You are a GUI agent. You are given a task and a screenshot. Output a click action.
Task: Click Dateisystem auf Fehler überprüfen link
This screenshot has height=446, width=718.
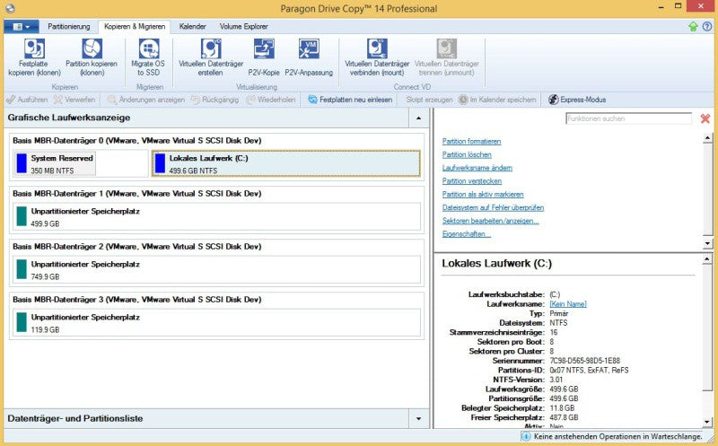(x=493, y=208)
